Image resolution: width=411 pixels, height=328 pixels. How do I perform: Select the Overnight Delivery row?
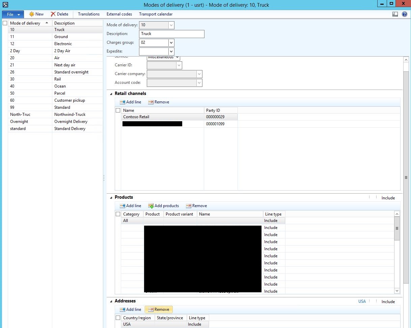55,122
